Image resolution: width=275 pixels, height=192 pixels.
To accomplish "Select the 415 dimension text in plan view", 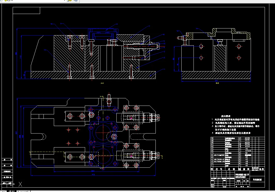I will coord(93,174).
